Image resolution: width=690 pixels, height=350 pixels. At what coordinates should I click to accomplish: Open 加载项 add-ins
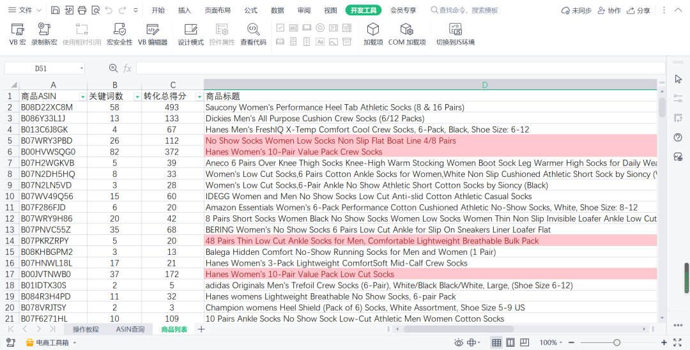click(372, 34)
